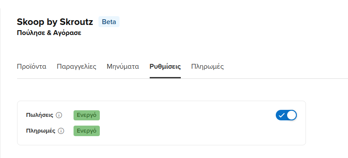
Task: Click the info icon beside Πωλήσεις
Action: click(59, 116)
